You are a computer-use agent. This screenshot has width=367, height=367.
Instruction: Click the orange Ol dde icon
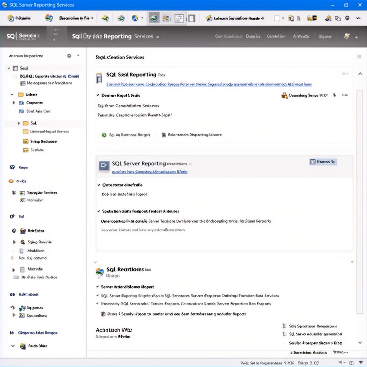[11, 181]
